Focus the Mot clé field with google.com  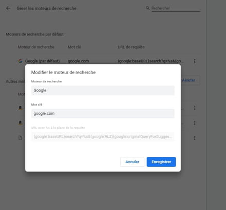coord(103,113)
